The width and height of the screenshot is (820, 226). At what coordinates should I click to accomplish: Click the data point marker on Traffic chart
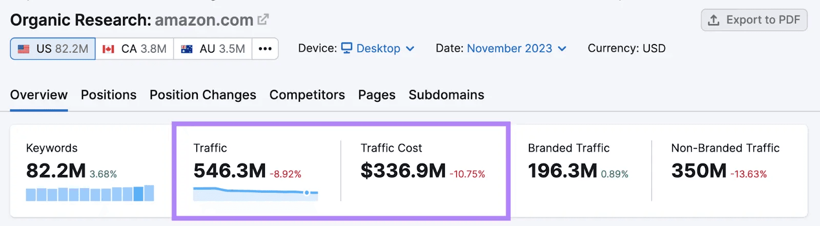(x=306, y=193)
